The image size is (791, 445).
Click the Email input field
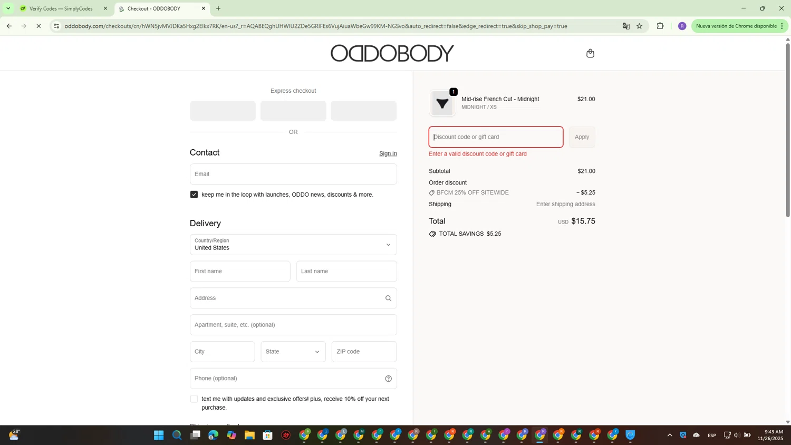[293, 174]
